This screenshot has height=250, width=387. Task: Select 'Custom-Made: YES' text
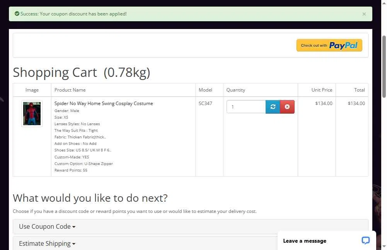[x=72, y=157]
